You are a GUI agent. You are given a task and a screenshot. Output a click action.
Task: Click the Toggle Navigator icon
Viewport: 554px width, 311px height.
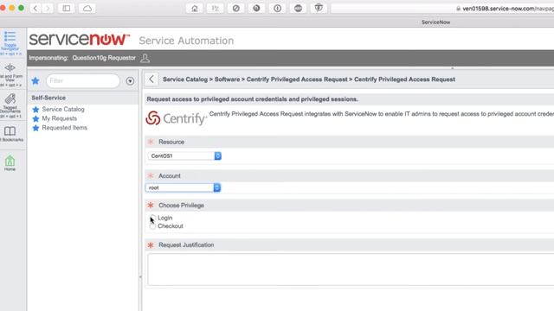coord(10,36)
